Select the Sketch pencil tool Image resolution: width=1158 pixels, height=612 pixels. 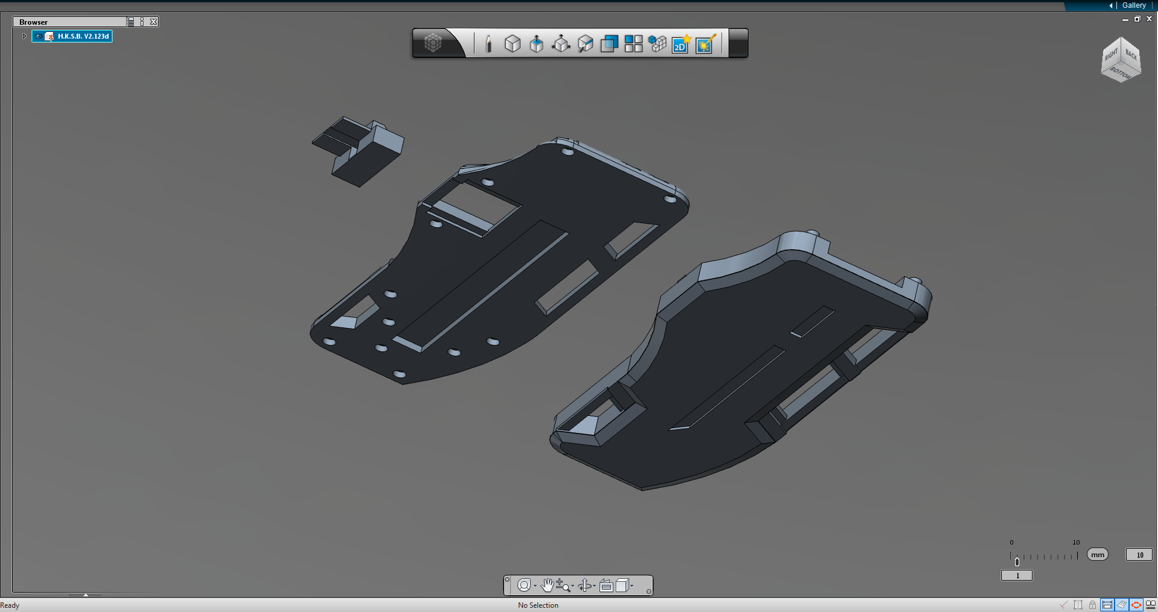(x=489, y=43)
